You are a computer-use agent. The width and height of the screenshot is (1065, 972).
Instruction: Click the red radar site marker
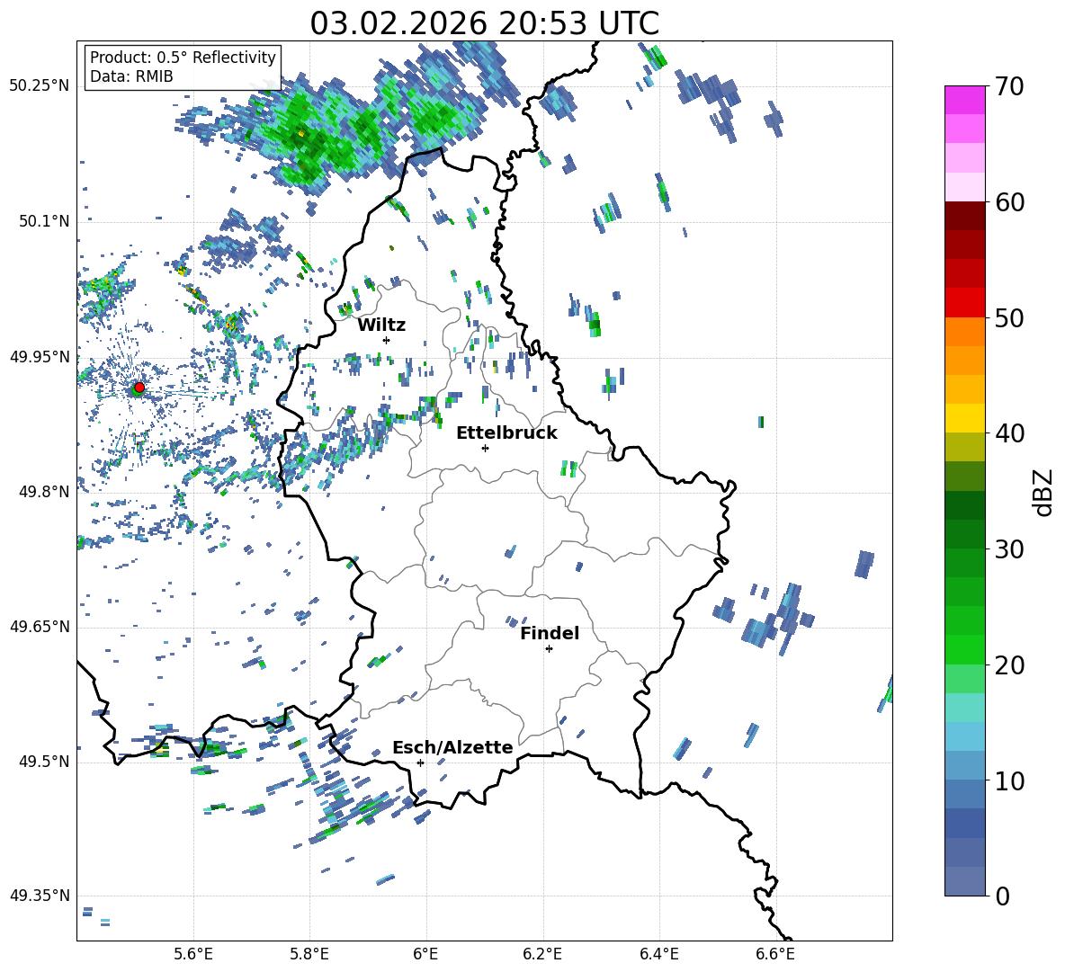click(139, 387)
